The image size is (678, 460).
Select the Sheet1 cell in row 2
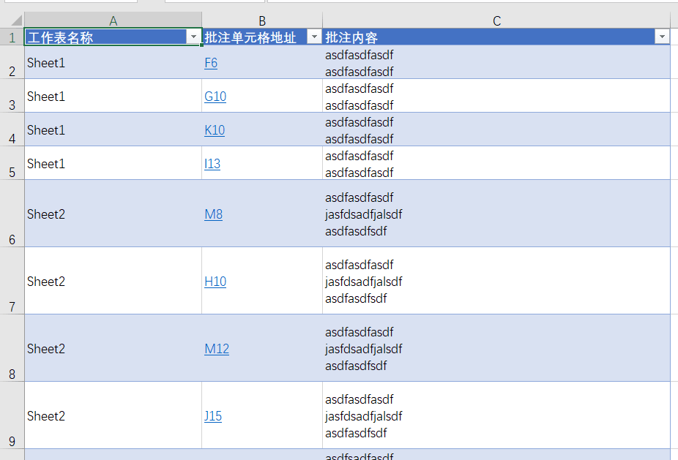tap(113, 62)
